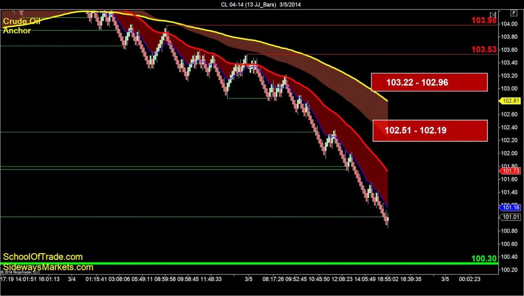The width and height of the screenshot is (524, 296).
Task: Click the 11:48:33 time axis label
Action: point(212,279)
